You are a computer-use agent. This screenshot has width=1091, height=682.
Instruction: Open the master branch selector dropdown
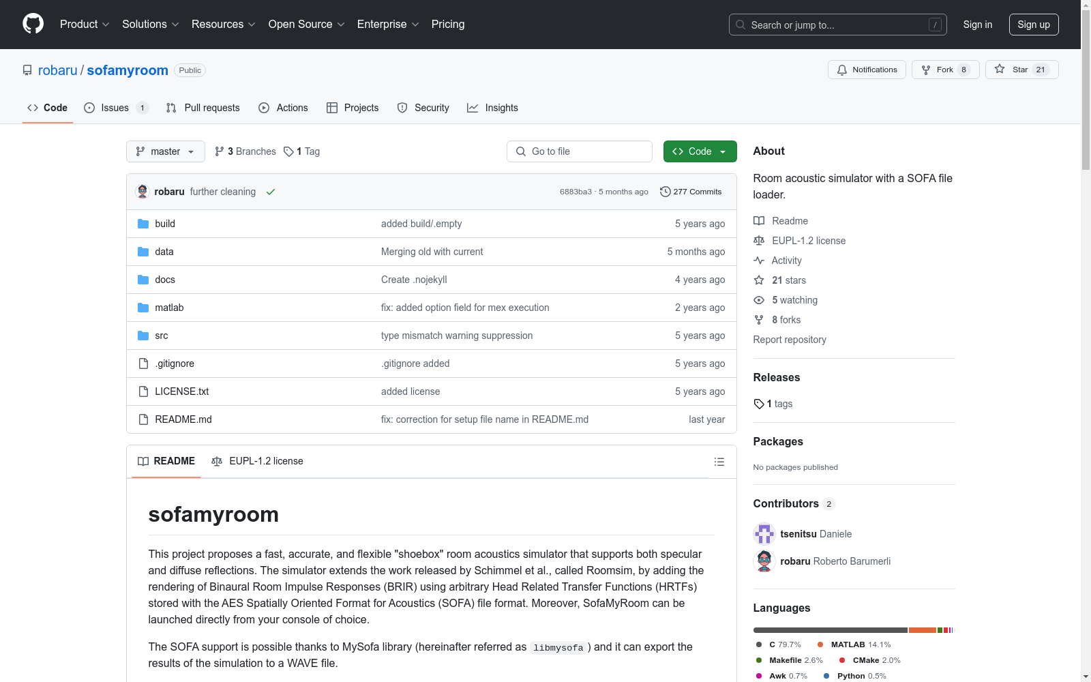(x=166, y=151)
